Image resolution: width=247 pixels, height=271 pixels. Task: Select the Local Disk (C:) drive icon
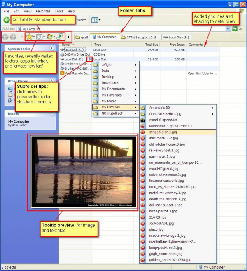coord(62,50)
